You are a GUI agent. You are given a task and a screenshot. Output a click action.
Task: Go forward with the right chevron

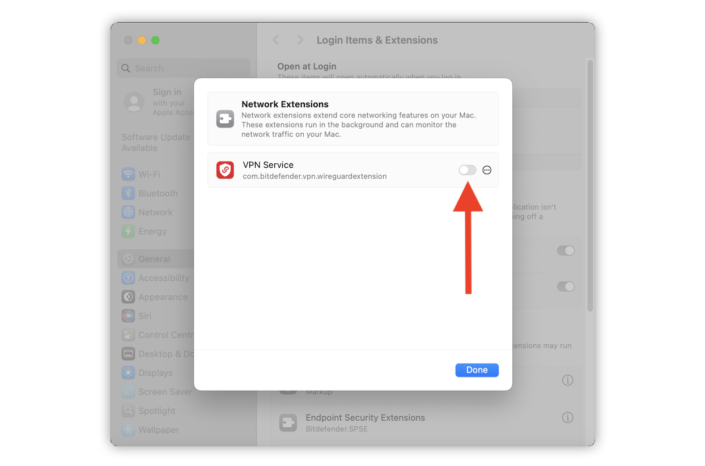[300, 40]
